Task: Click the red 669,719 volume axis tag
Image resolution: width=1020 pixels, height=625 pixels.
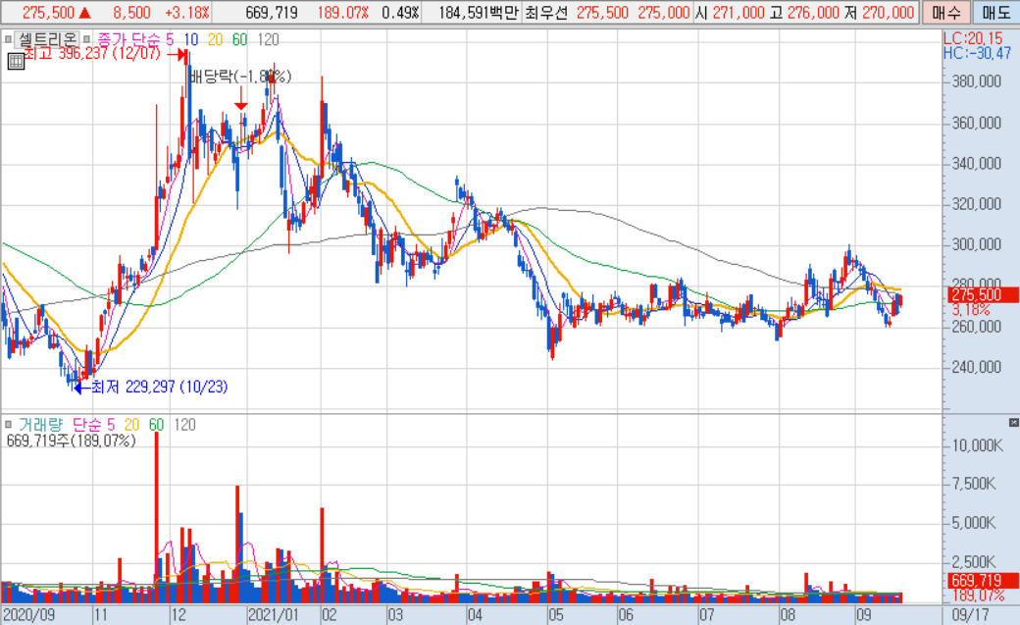Action: tap(983, 580)
